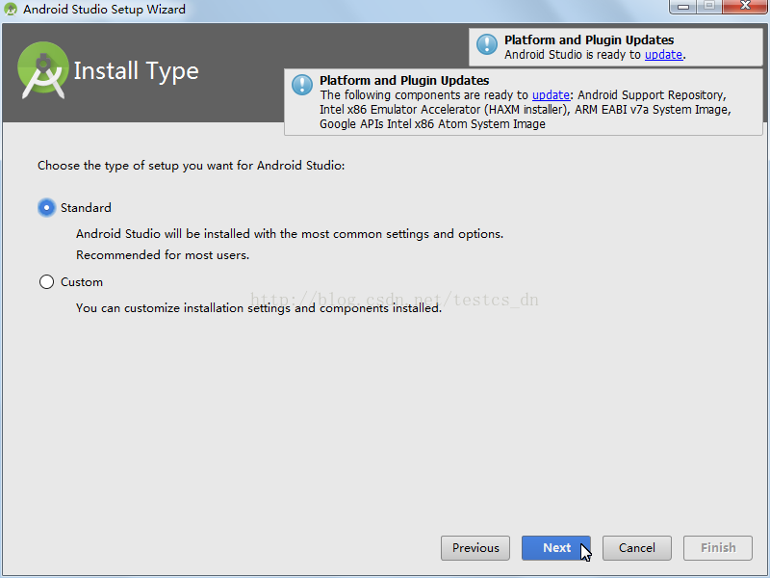The height and width of the screenshot is (578, 770).
Task: Click the upper 'Platform and Plugin Updates' title
Action: click(x=589, y=39)
